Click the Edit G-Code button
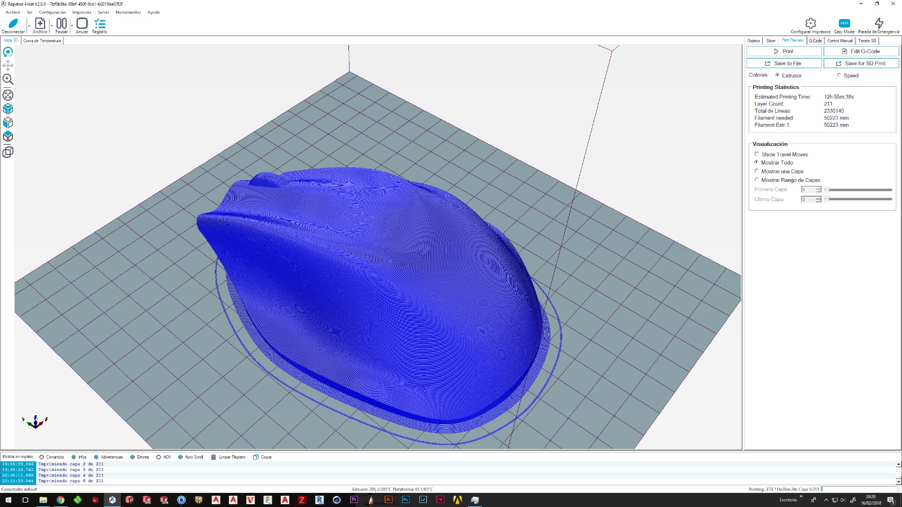The width and height of the screenshot is (902, 507). (x=861, y=51)
